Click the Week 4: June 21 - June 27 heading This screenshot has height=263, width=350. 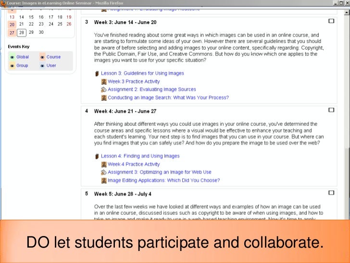point(125,111)
